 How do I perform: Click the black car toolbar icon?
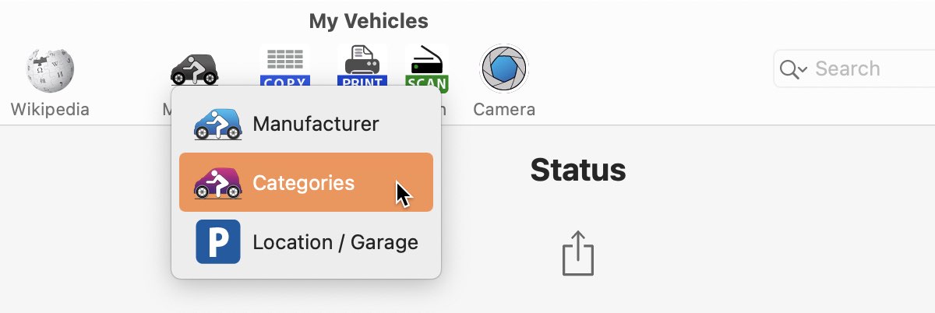195,69
